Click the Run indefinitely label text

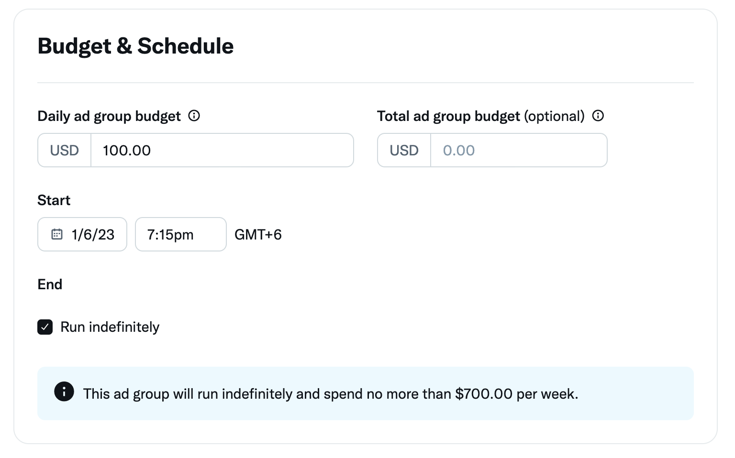110,327
